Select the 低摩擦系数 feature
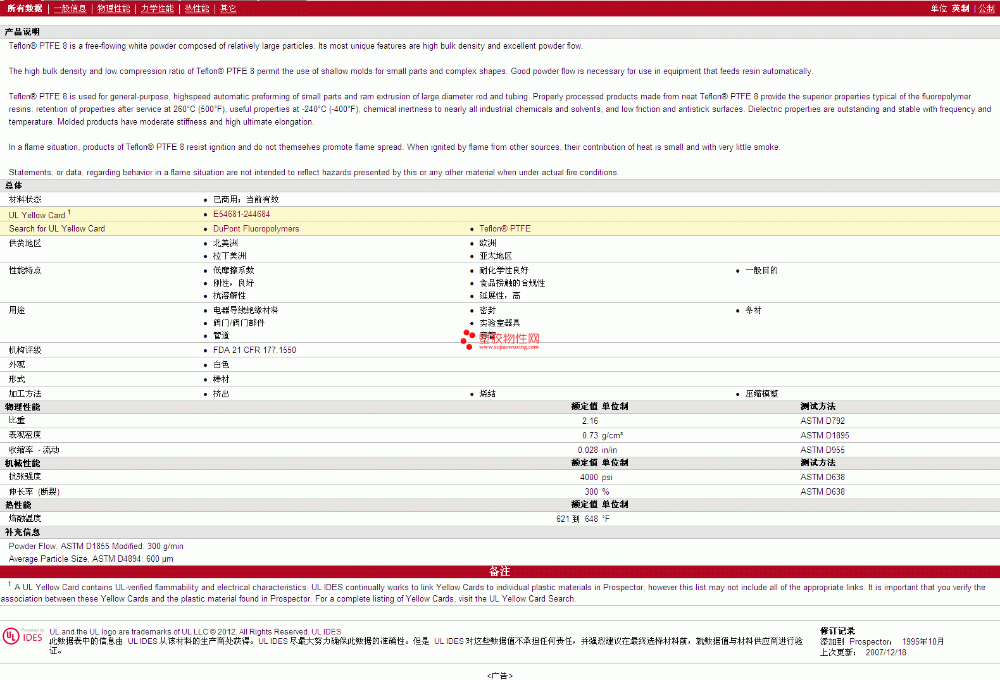1000x680 pixels. (x=234, y=271)
